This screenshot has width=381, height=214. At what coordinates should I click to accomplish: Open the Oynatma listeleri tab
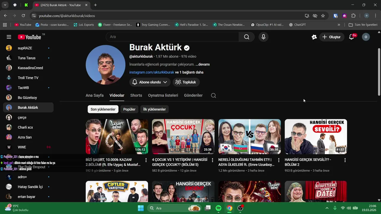tap(163, 95)
